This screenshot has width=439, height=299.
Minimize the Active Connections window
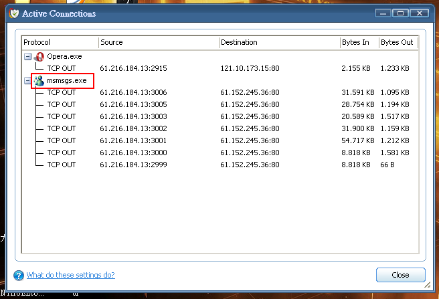[383, 13]
